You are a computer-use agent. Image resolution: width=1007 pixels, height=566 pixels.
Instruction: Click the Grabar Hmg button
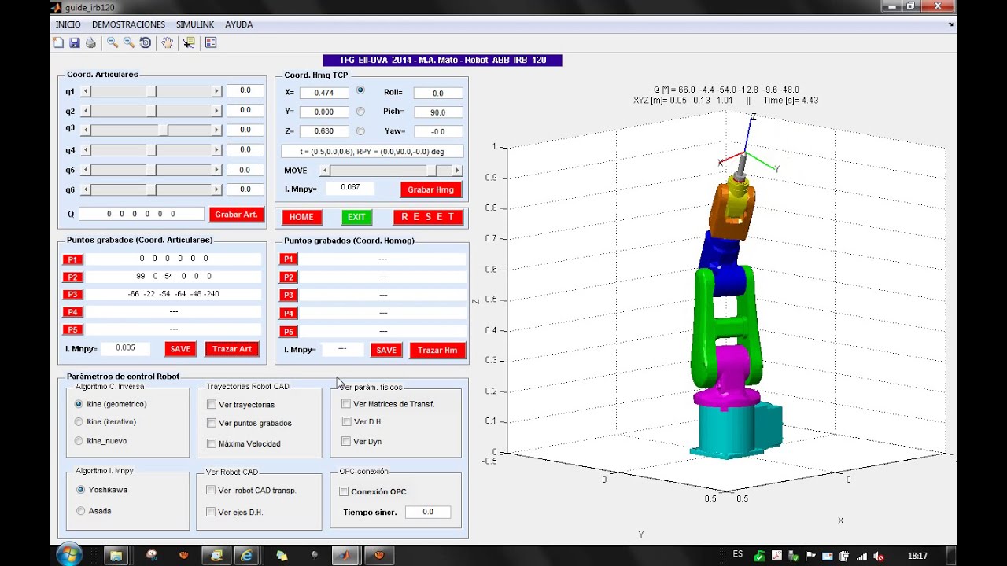[431, 189]
